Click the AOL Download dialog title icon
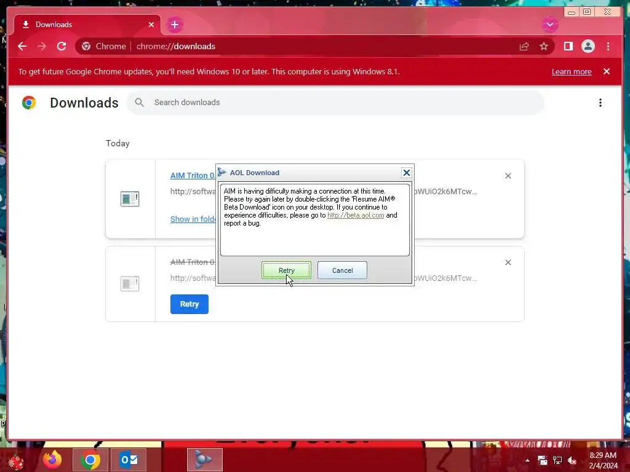630x472 pixels. tap(221, 172)
